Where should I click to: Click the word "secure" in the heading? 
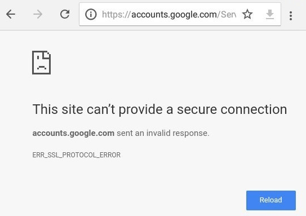pos(197,110)
